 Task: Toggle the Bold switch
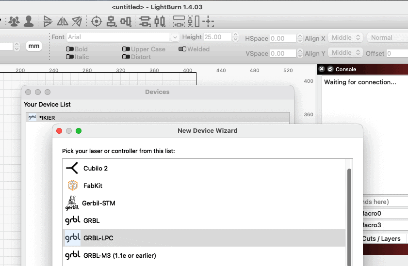click(x=70, y=49)
